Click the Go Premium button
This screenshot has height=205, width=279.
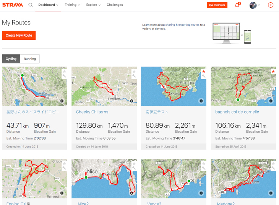(217, 5)
